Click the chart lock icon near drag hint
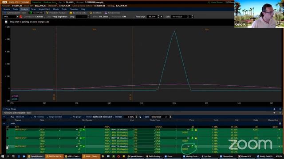 coord(6,22)
